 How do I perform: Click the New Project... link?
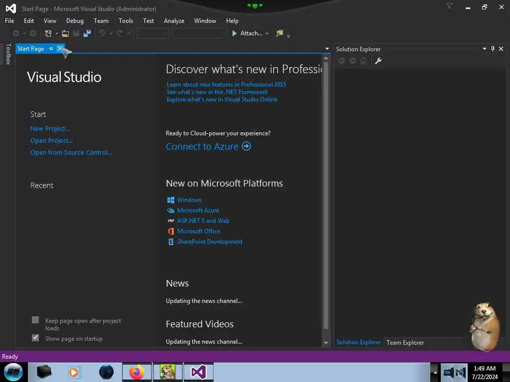tap(50, 129)
